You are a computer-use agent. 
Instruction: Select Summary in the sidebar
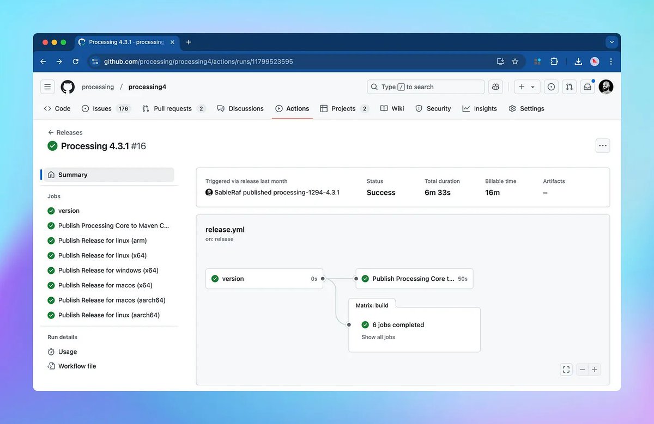coord(109,175)
